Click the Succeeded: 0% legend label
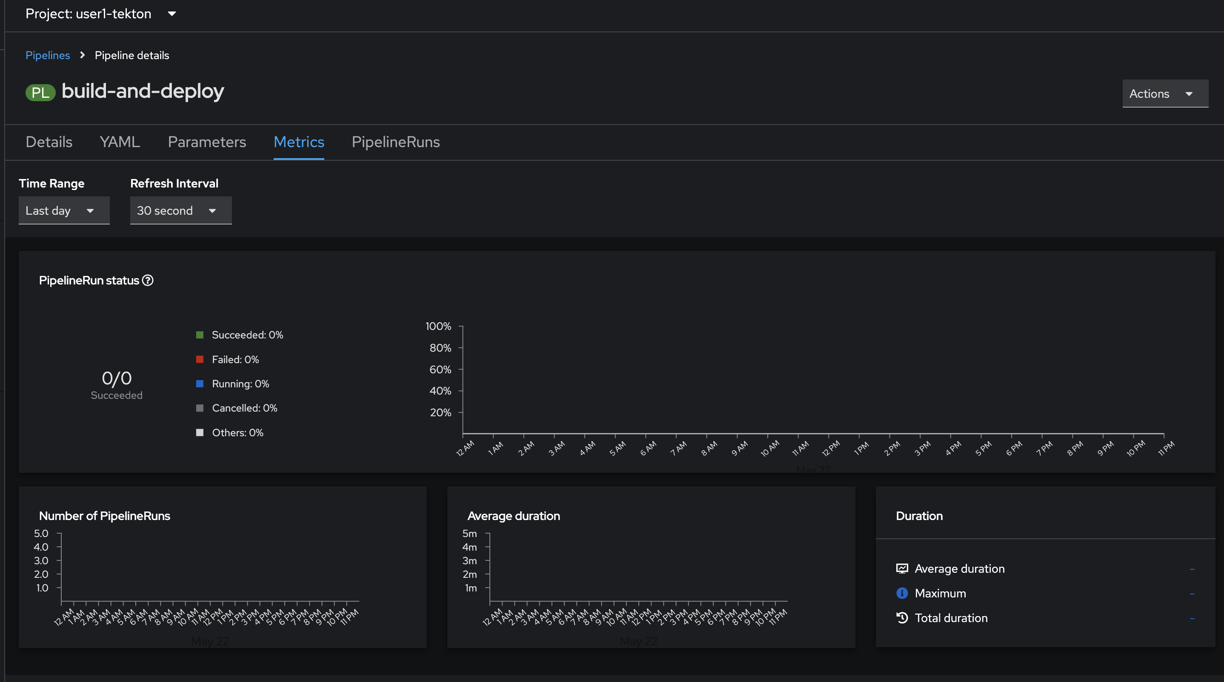 248,335
